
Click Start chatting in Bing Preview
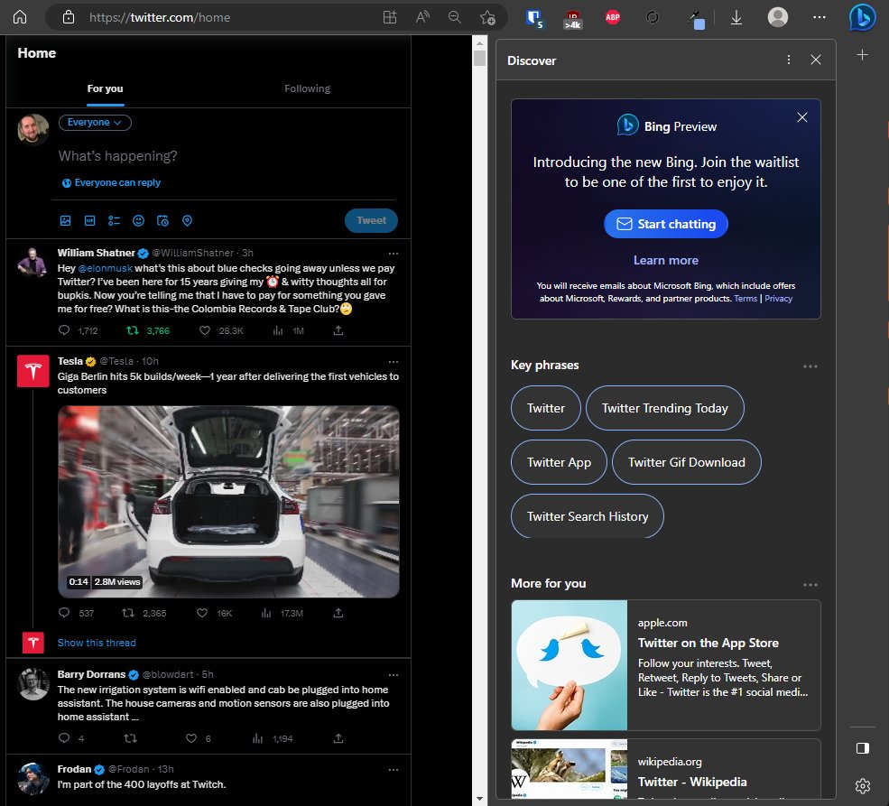point(666,224)
